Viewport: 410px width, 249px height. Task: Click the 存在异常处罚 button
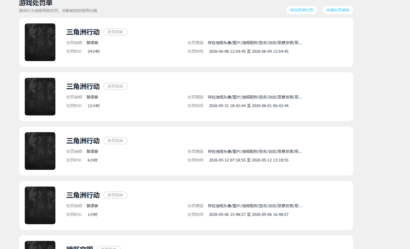tap(301, 10)
